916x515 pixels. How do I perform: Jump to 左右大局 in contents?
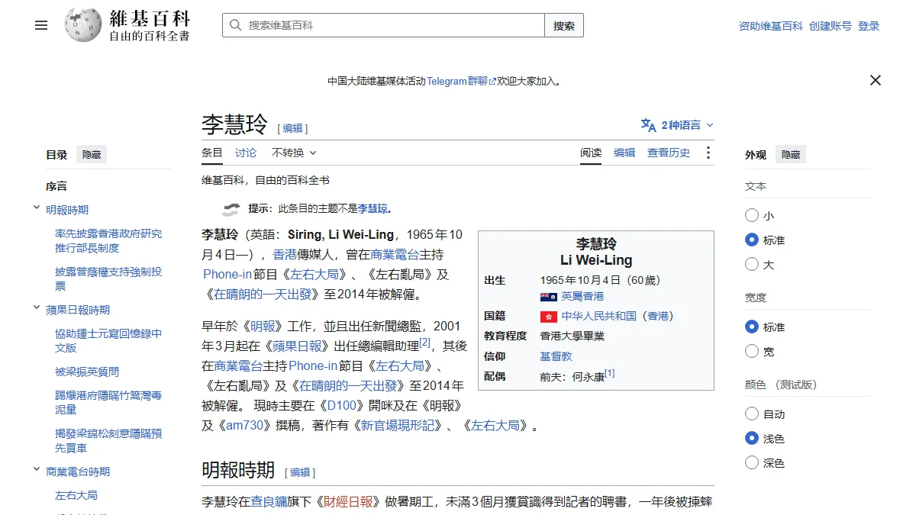(76, 495)
